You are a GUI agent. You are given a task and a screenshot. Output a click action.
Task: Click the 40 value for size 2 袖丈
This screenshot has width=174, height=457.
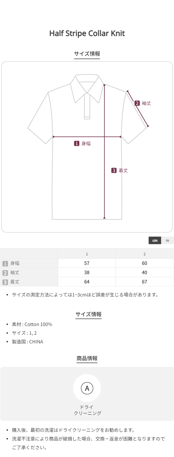(144, 273)
